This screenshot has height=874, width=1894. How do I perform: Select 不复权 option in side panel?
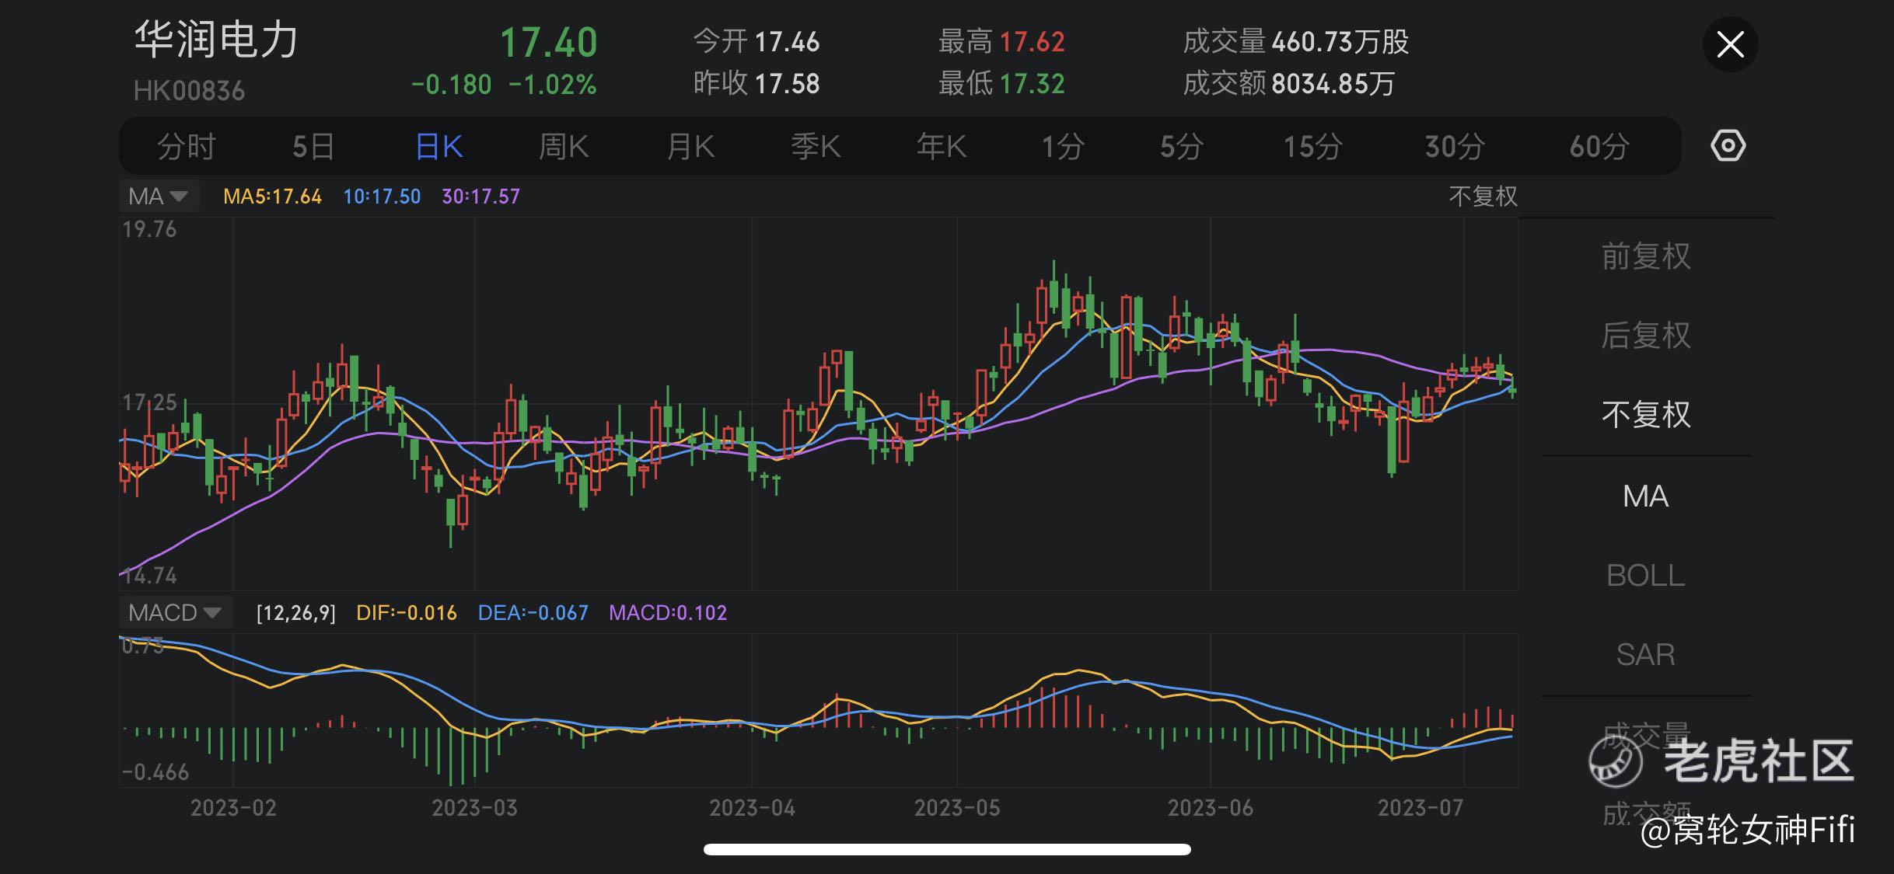pyautogui.click(x=1645, y=415)
